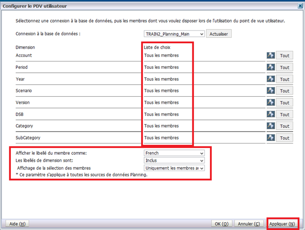Screen dimensions: 305x230
Task: Click the Year row member selector icon
Action: click(x=270, y=79)
